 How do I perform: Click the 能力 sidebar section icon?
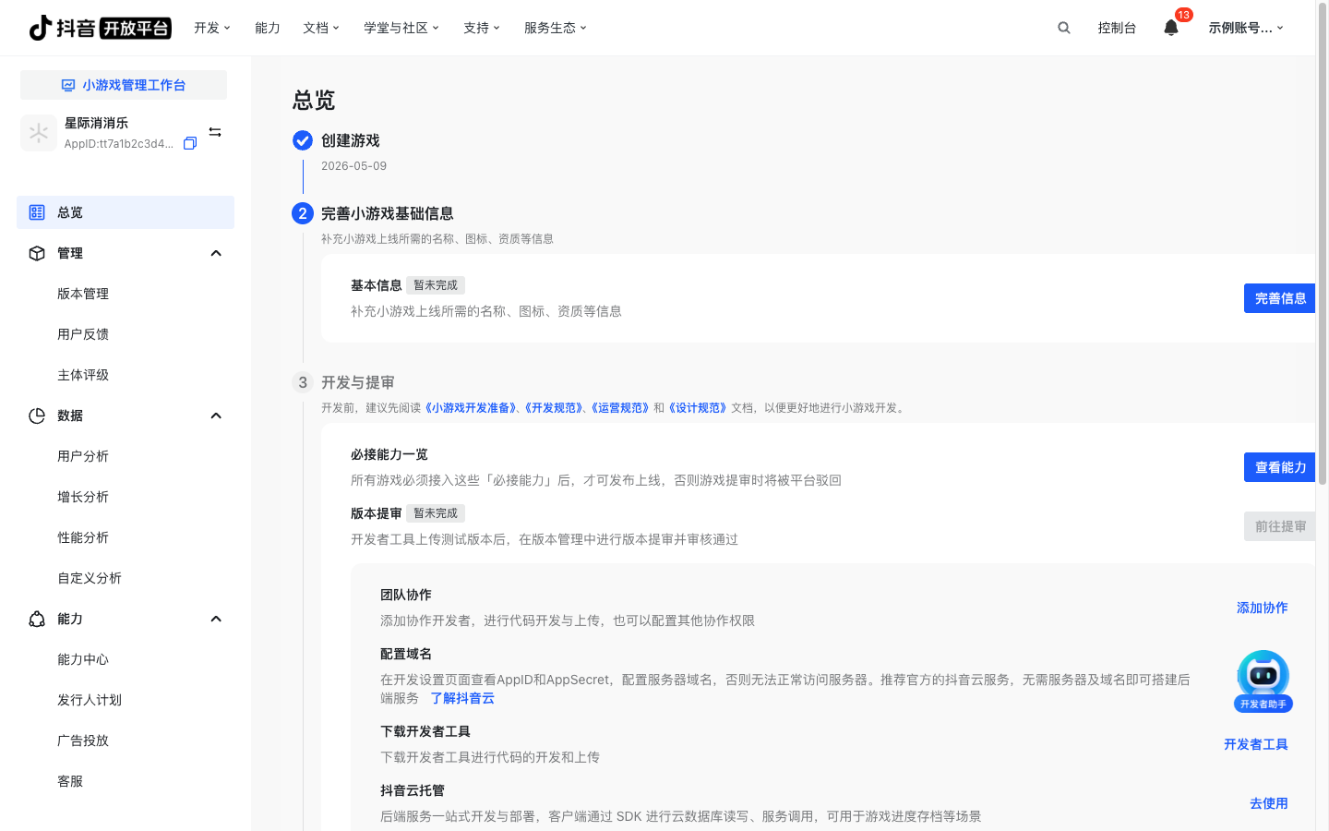(37, 619)
